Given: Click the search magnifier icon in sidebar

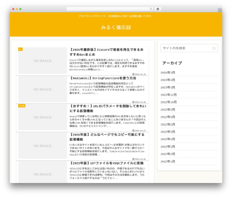Looking at the screenshot, I should tap(214, 48).
